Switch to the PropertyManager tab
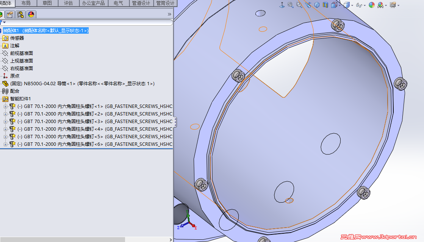Viewport: 424px width, 242px height. click(x=10, y=14)
